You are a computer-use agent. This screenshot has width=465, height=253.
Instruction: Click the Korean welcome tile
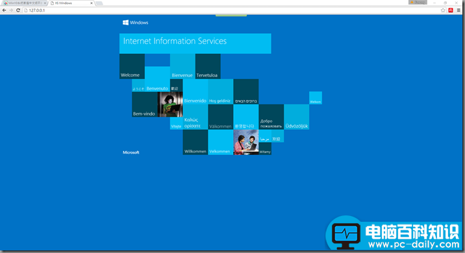click(246, 117)
